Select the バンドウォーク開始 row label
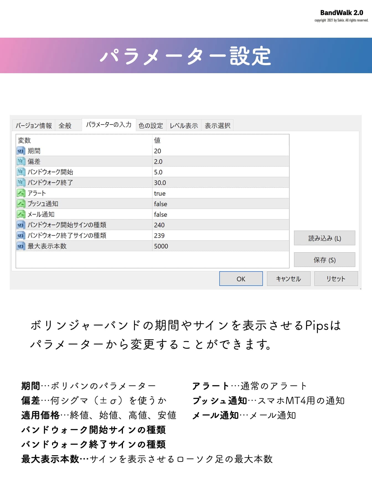372x499 pixels. [x=50, y=172]
